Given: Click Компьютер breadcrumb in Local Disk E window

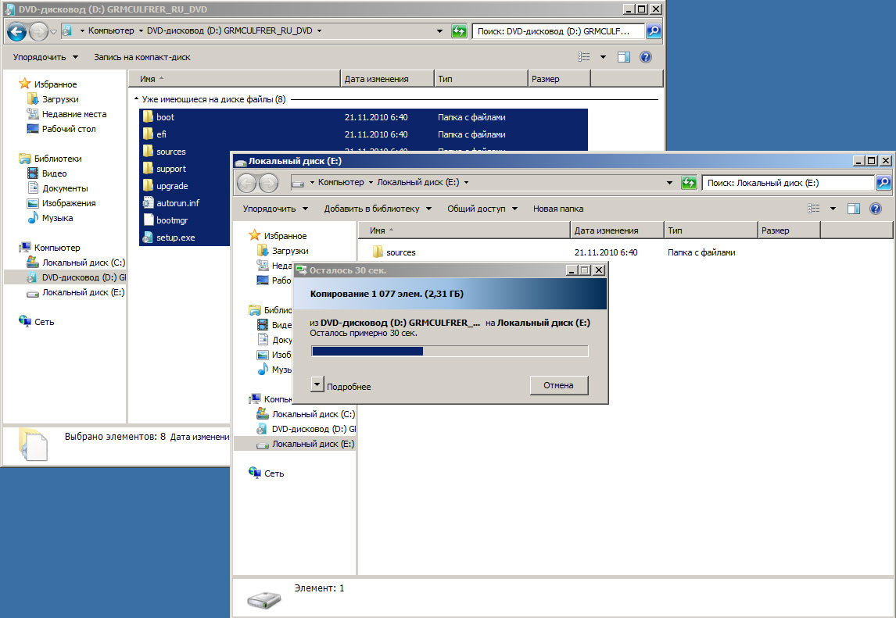Looking at the screenshot, I should point(341,183).
